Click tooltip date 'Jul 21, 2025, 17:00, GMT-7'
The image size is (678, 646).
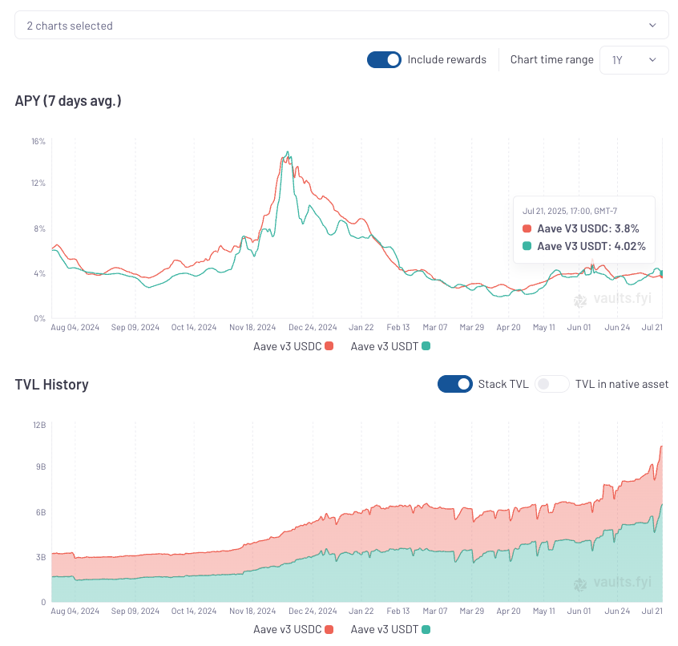(x=570, y=211)
